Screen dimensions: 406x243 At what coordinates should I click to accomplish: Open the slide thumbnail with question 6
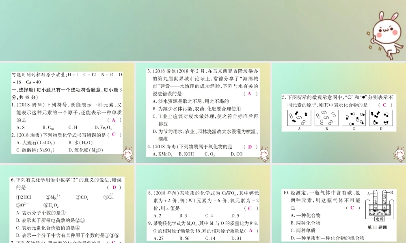tap(67, 204)
